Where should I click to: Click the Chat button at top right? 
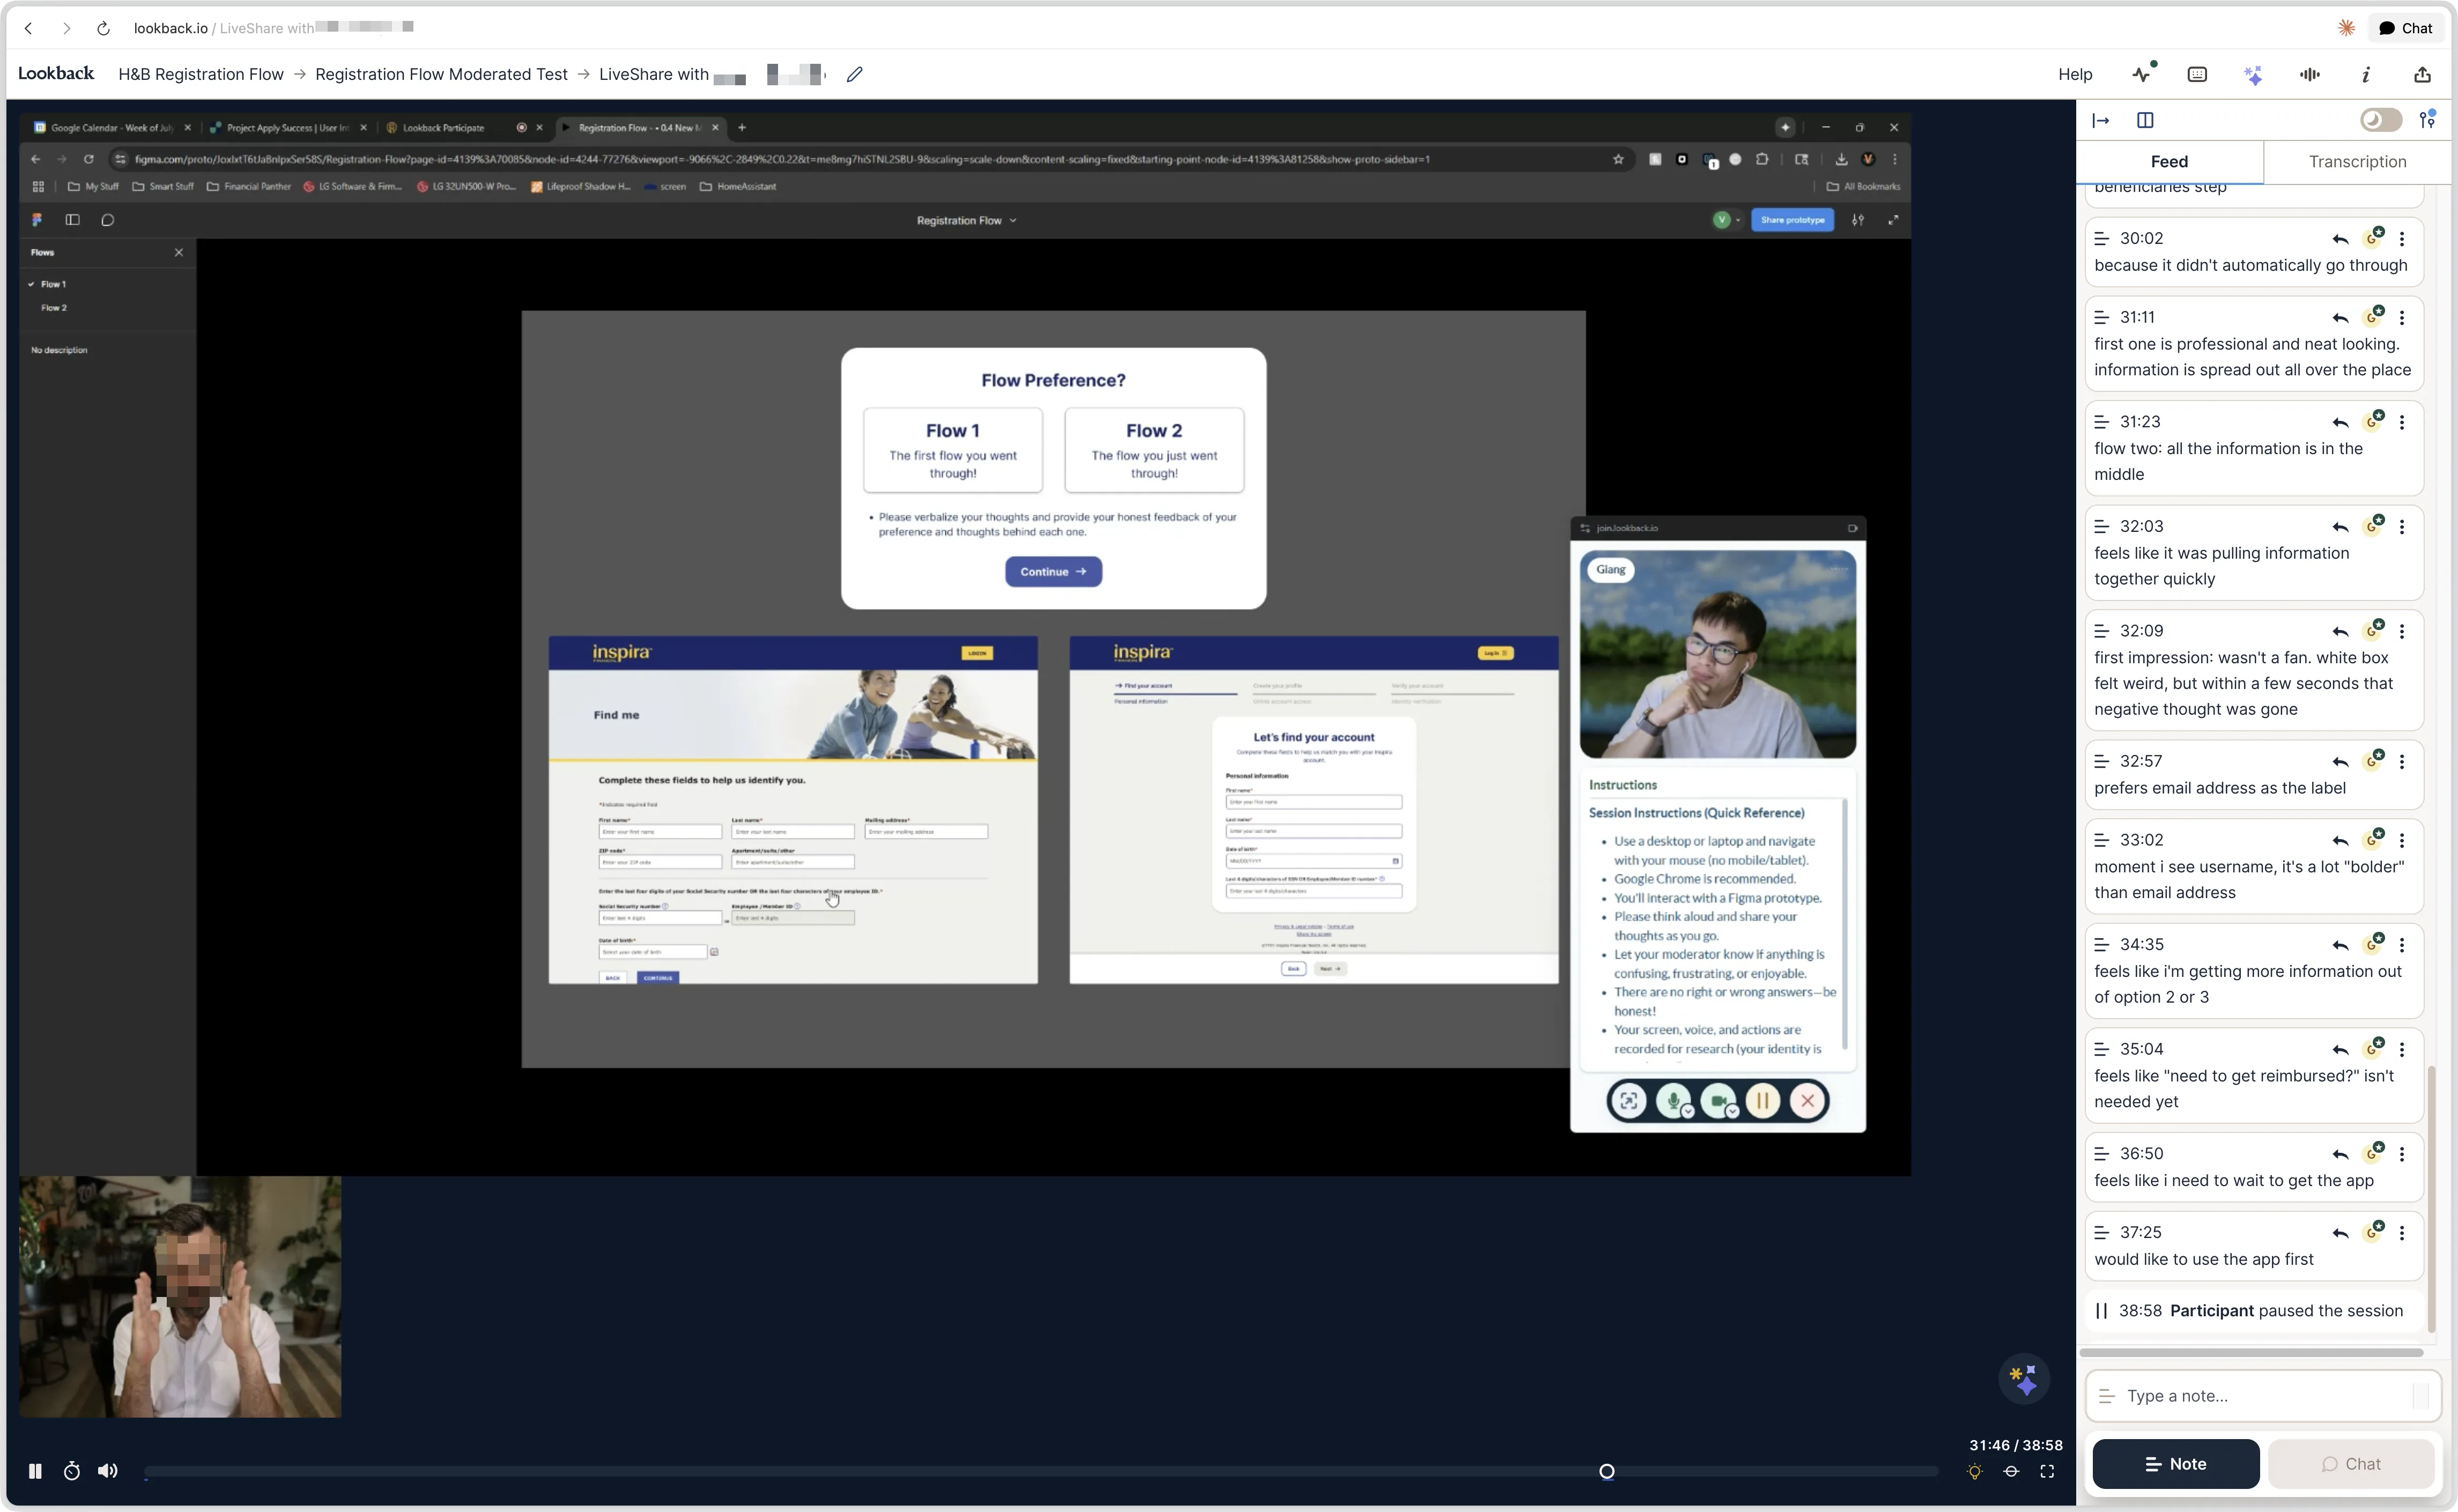click(x=2405, y=28)
